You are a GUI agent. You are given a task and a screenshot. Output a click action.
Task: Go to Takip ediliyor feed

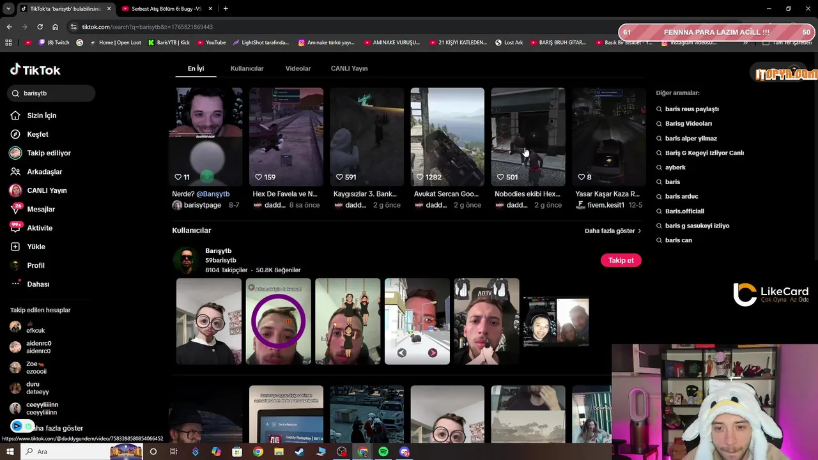click(40, 153)
